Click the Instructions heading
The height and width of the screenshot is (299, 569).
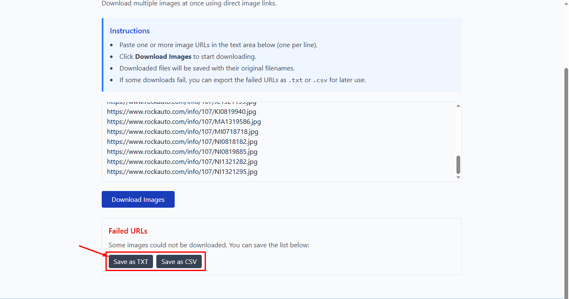pos(130,31)
